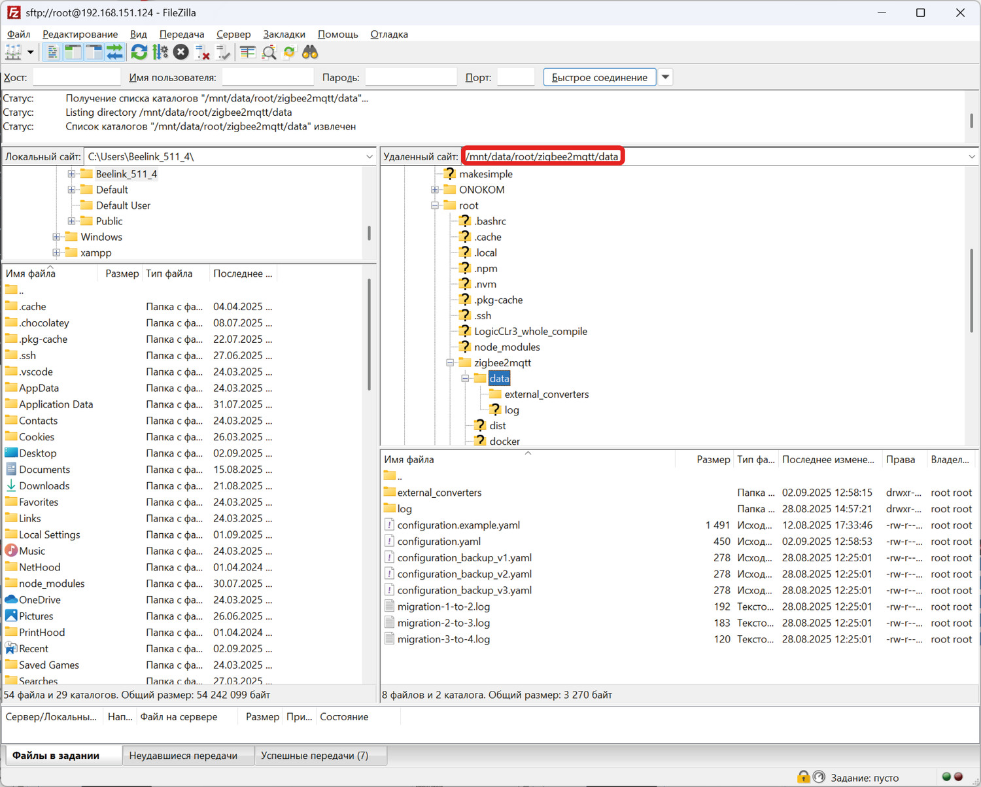Disconnect from the SFTP server
The height and width of the screenshot is (787, 981).
(202, 52)
